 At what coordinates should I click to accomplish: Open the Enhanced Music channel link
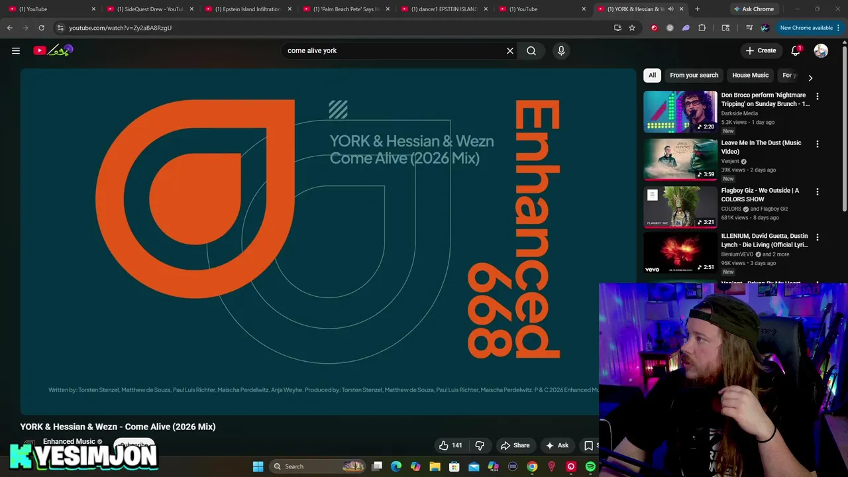(x=69, y=441)
